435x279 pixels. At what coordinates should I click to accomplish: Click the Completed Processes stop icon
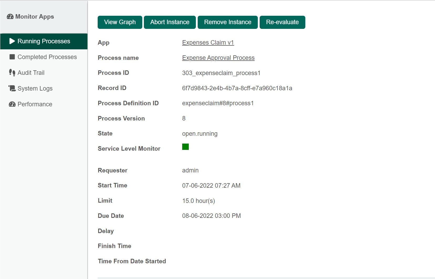pyautogui.click(x=12, y=57)
